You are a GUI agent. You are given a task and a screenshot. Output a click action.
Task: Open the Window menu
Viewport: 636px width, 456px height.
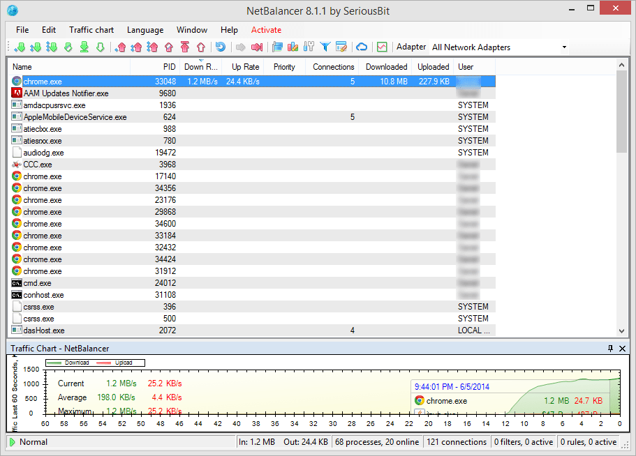[192, 30]
